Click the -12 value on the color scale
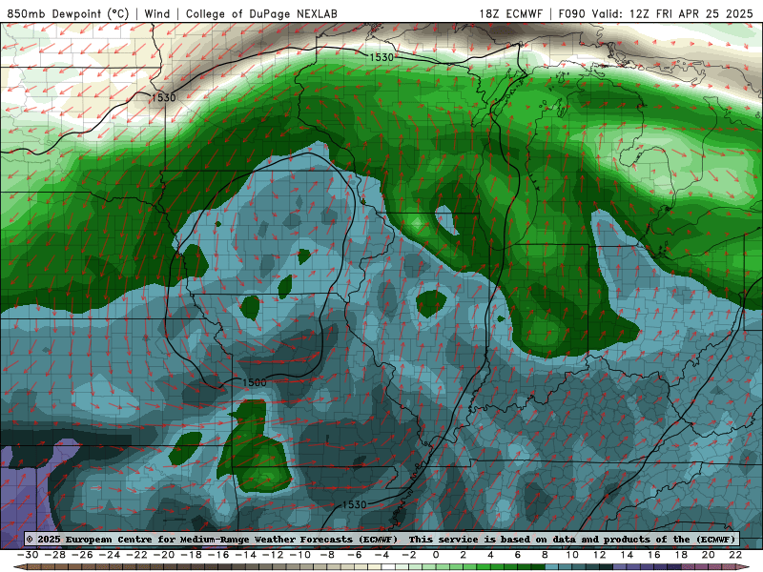Image resolution: width=763 pixels, height=572 pixels. click(x=273, y=555)
